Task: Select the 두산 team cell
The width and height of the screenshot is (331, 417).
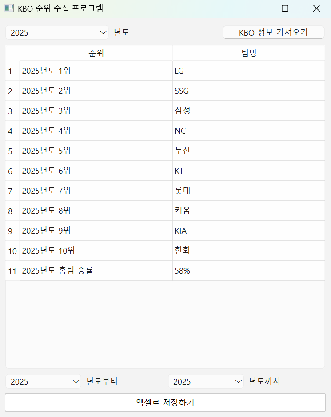Action: point(248,151)
